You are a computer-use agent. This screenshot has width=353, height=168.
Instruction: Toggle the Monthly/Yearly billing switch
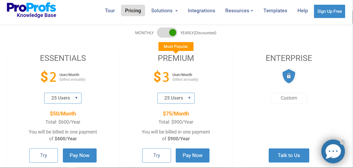point(167,33)
